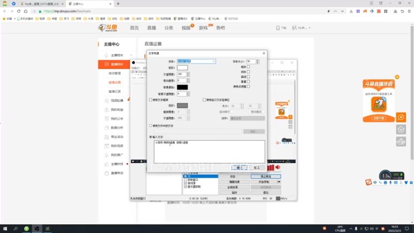Screen dimensions: 414x233
Task: Enable the use pointfiltering checkbox
Action: coord(248,86)
